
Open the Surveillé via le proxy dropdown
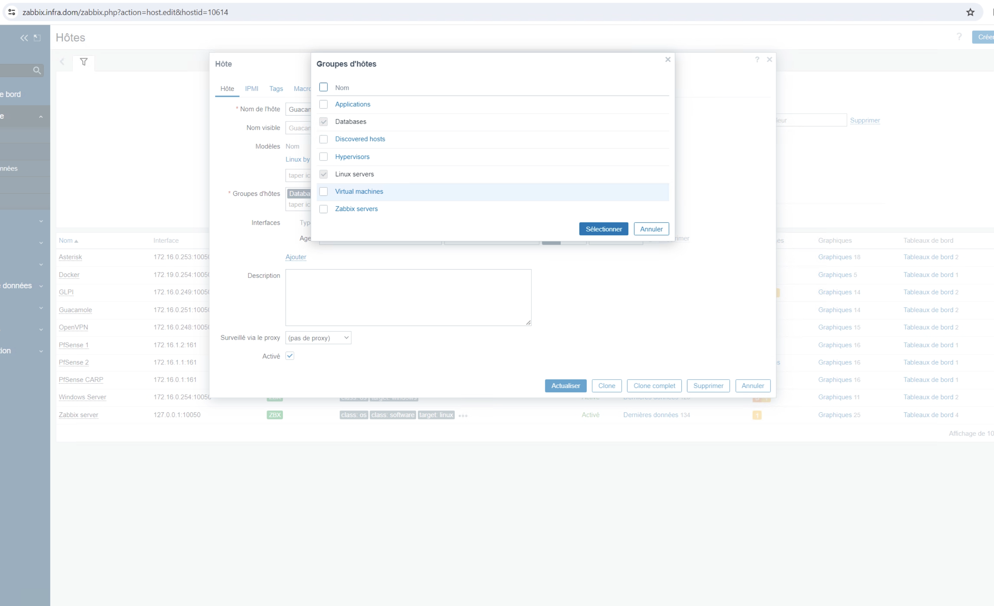click(x=318, y=338)
